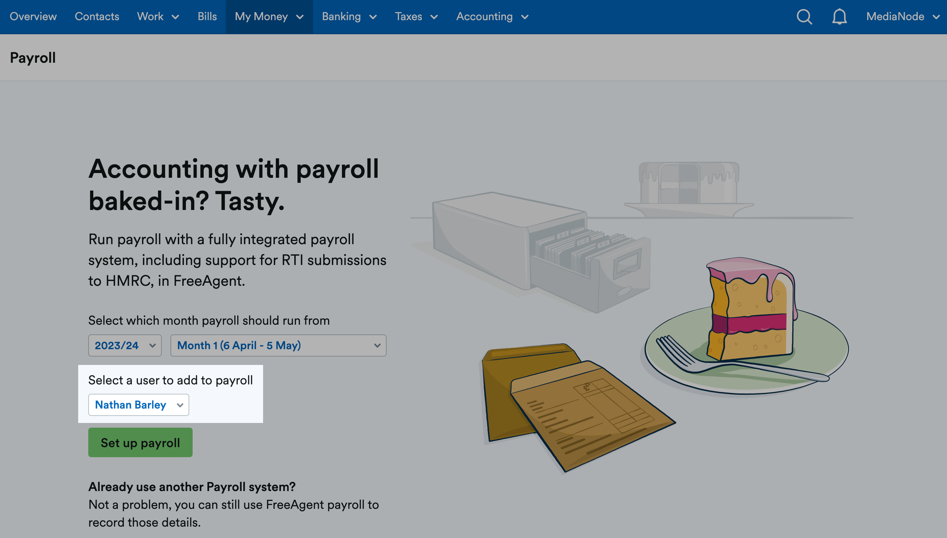Click the Payroll page heading

(x=33, y=58)
